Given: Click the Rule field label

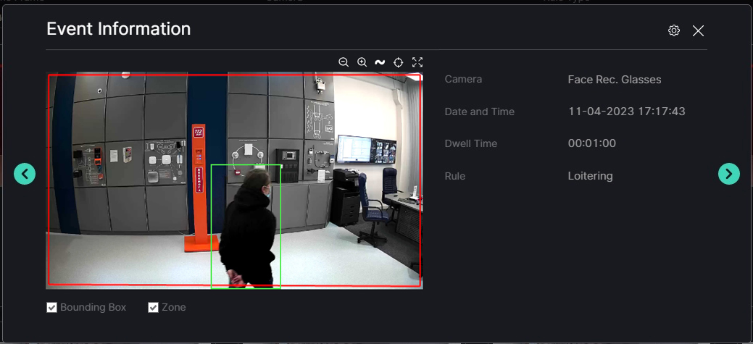Looking at the screenshot, I should click(455, 176).
